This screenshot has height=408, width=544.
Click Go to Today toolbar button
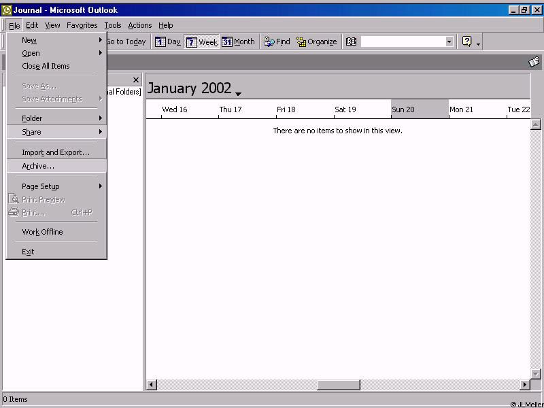click(x=126, y=41)
